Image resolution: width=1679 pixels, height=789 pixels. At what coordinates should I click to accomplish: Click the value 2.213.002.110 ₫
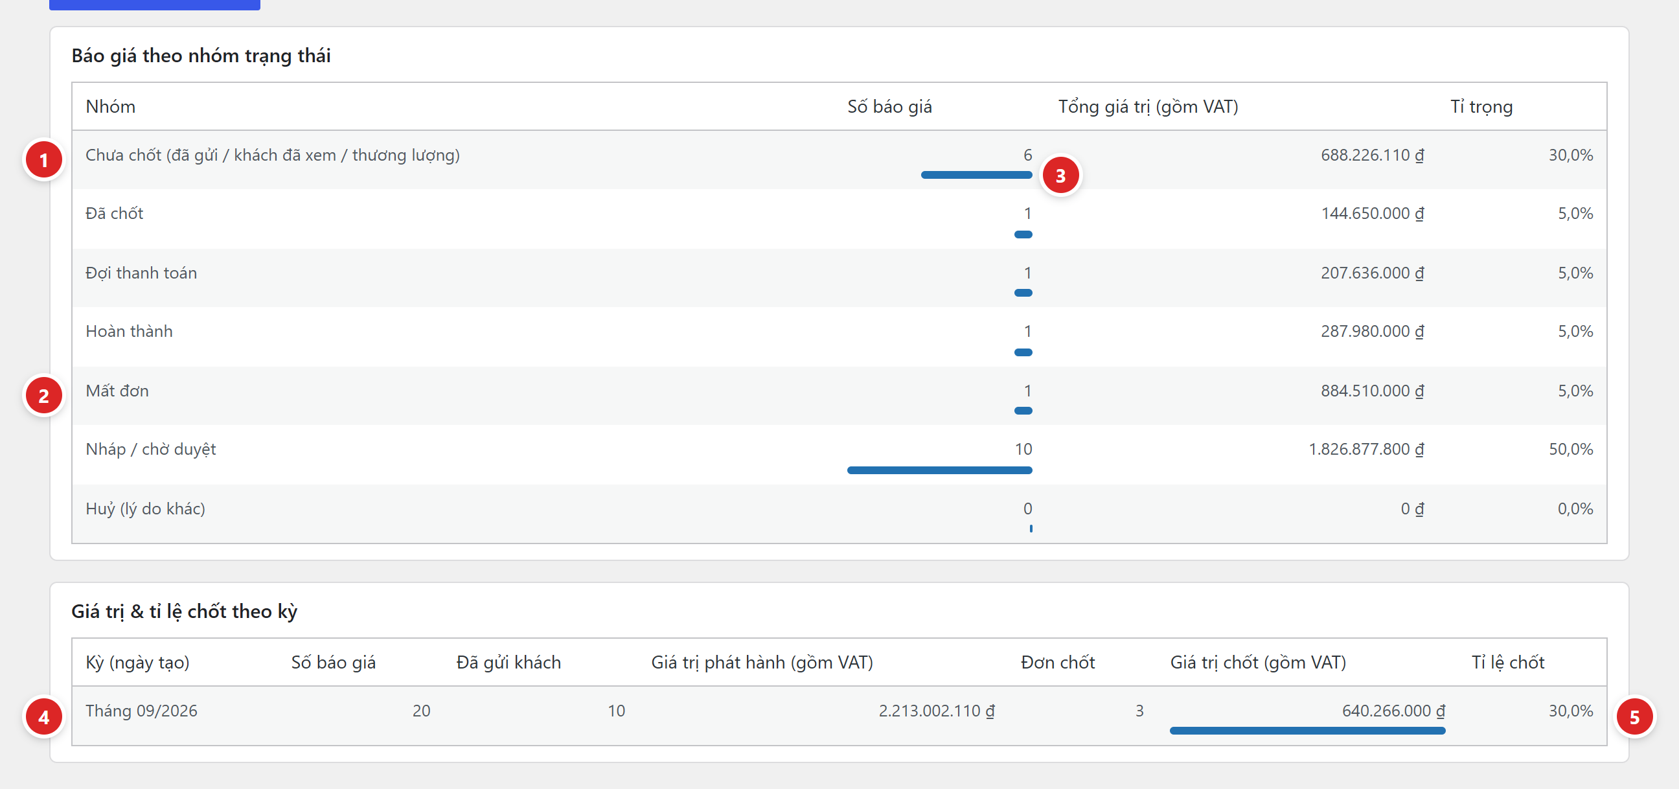936,711
